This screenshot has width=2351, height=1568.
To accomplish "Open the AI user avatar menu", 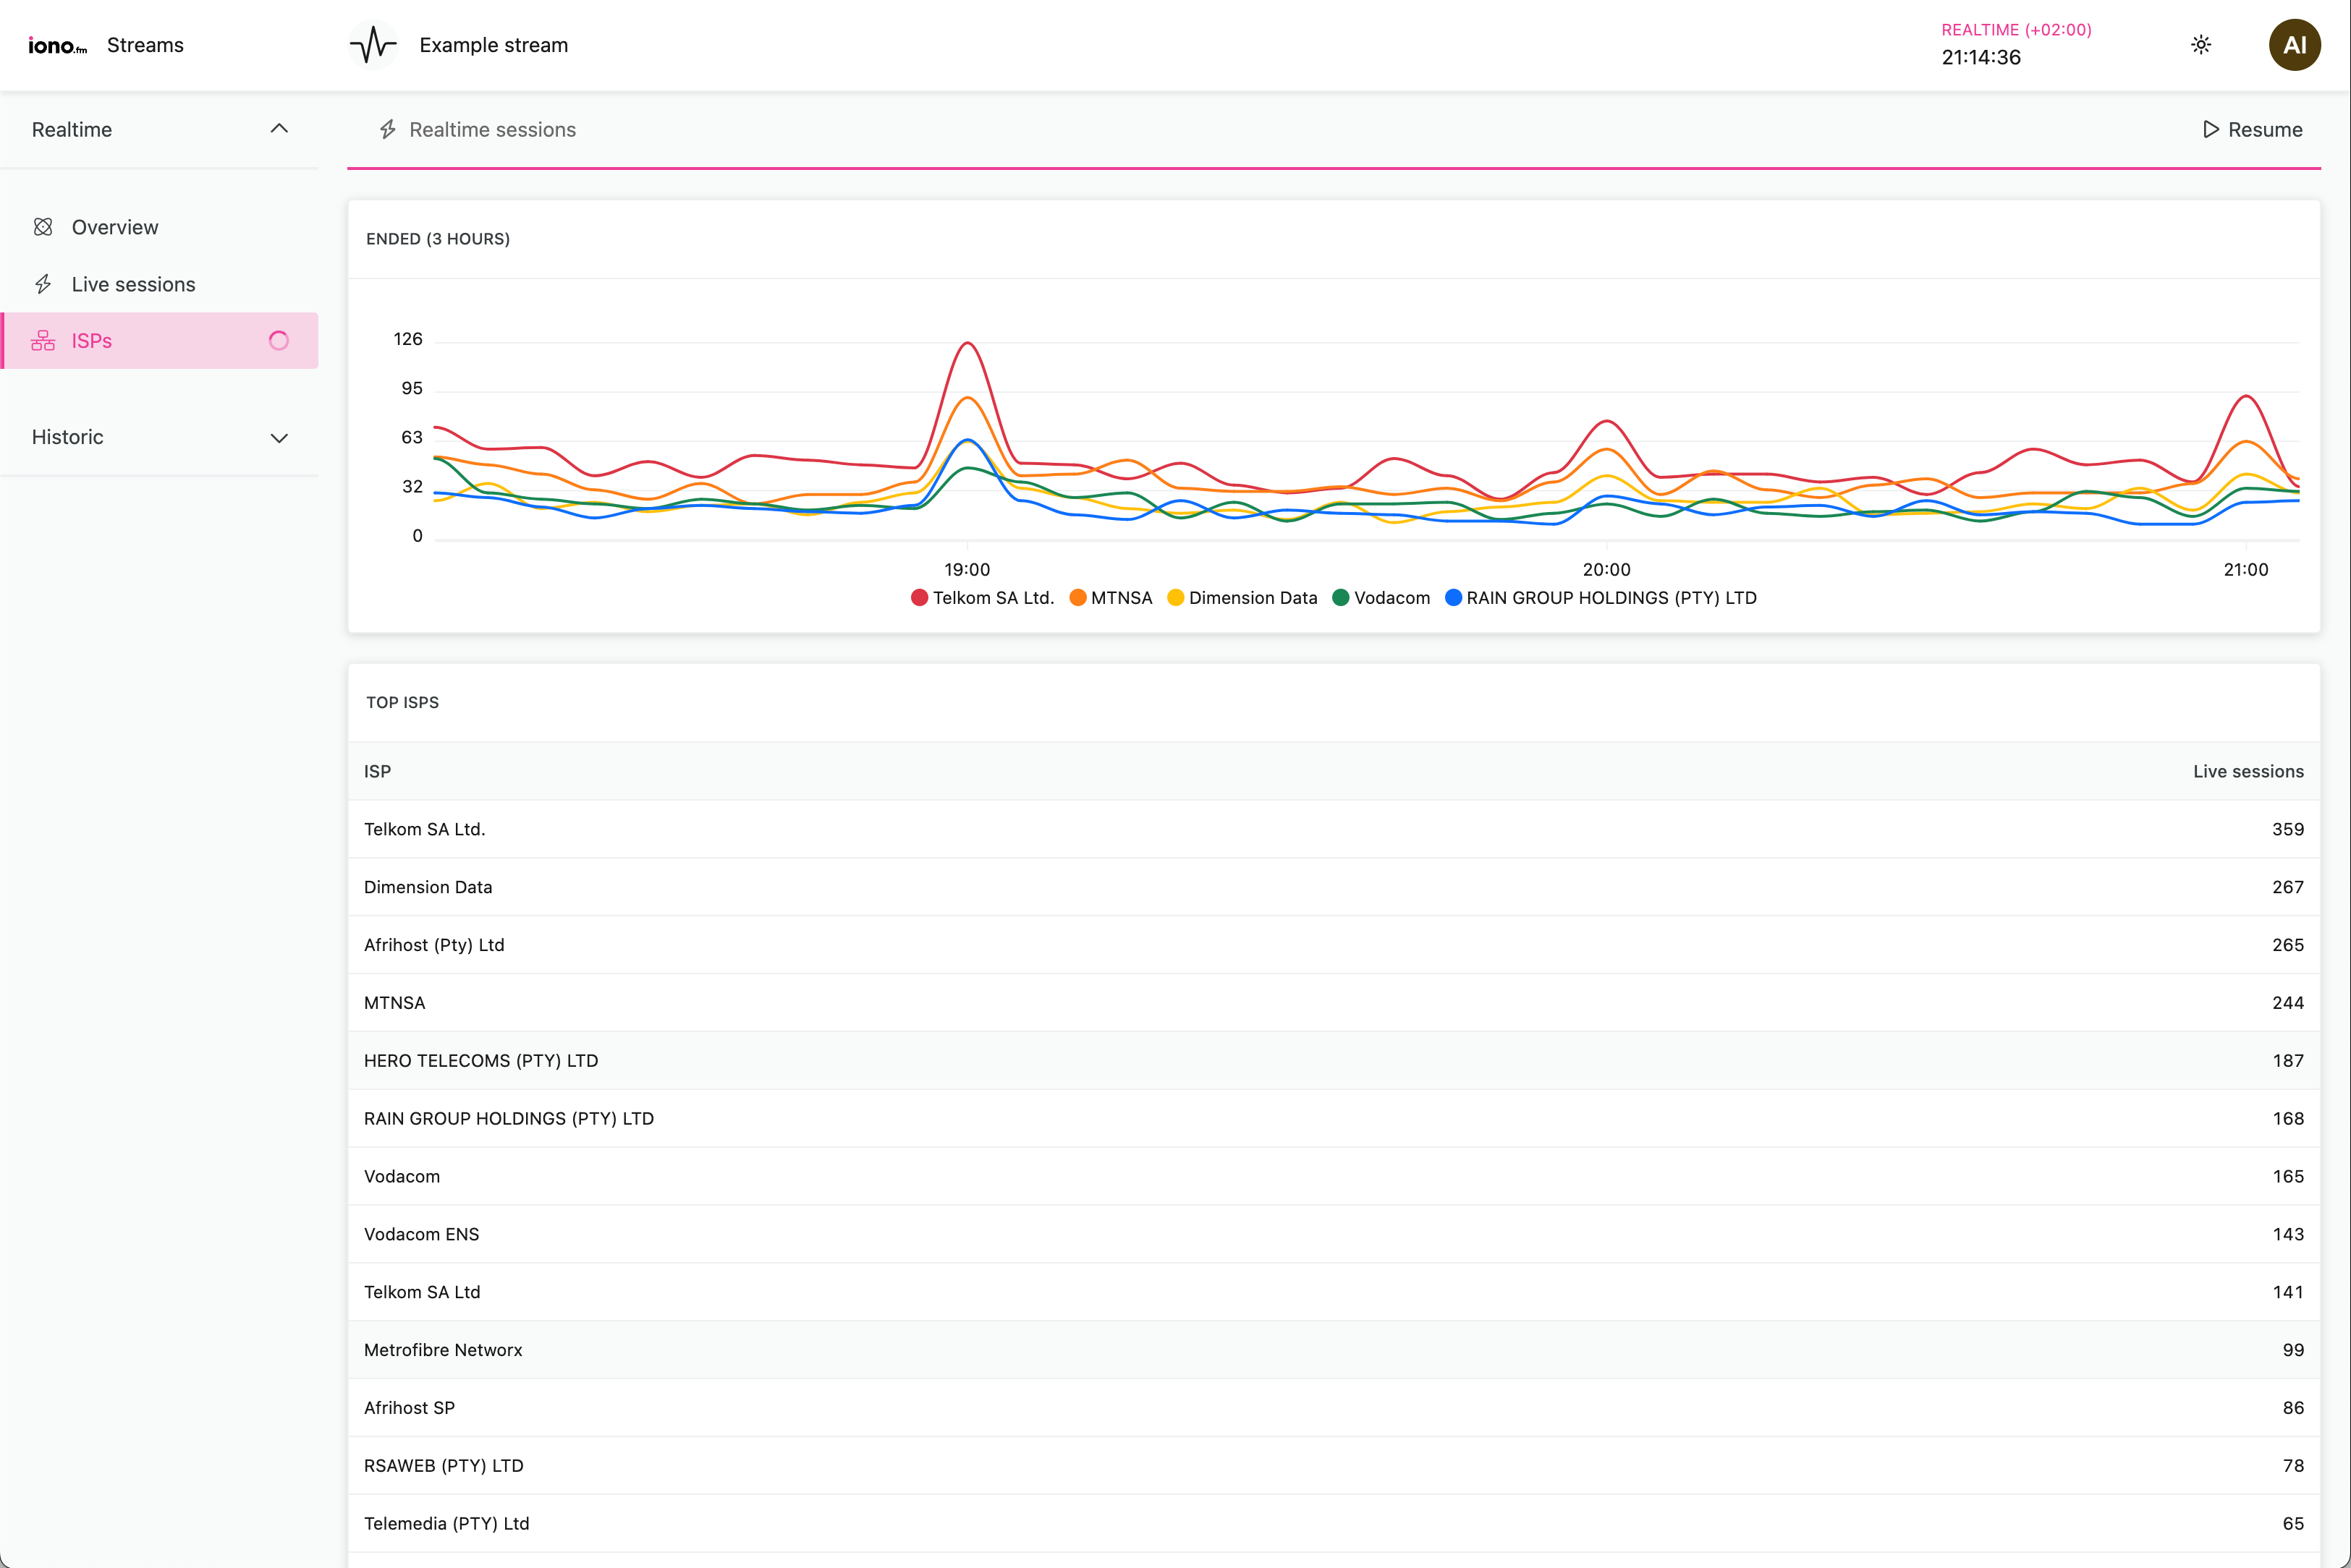I will tap(2295, 45).
